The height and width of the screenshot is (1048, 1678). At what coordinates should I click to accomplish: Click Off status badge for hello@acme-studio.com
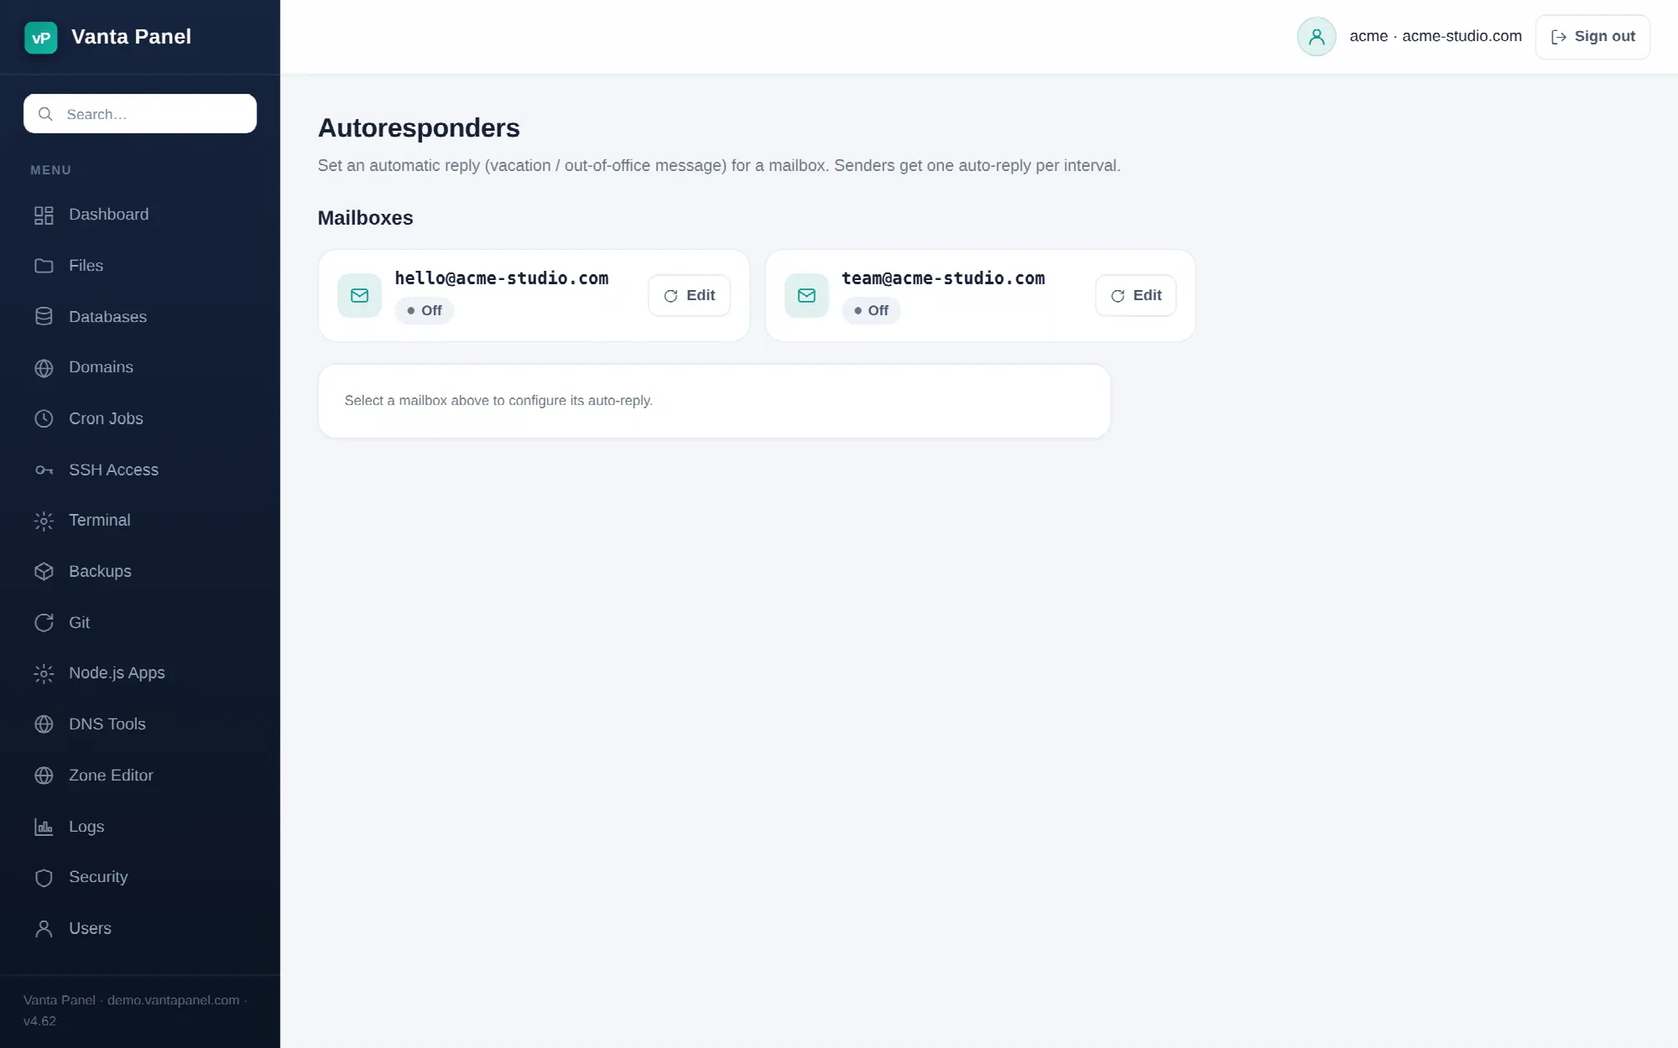click(424, 310)
